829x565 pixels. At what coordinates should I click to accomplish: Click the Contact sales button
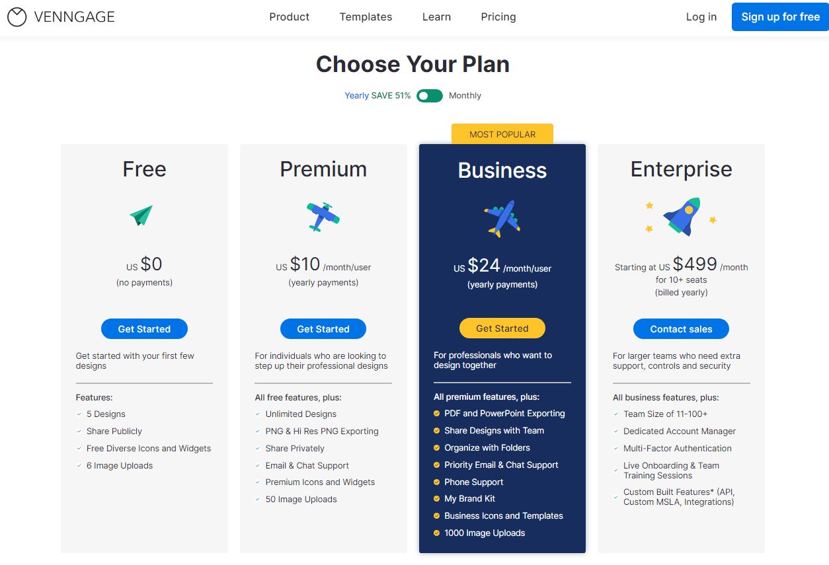click(681, 329)
